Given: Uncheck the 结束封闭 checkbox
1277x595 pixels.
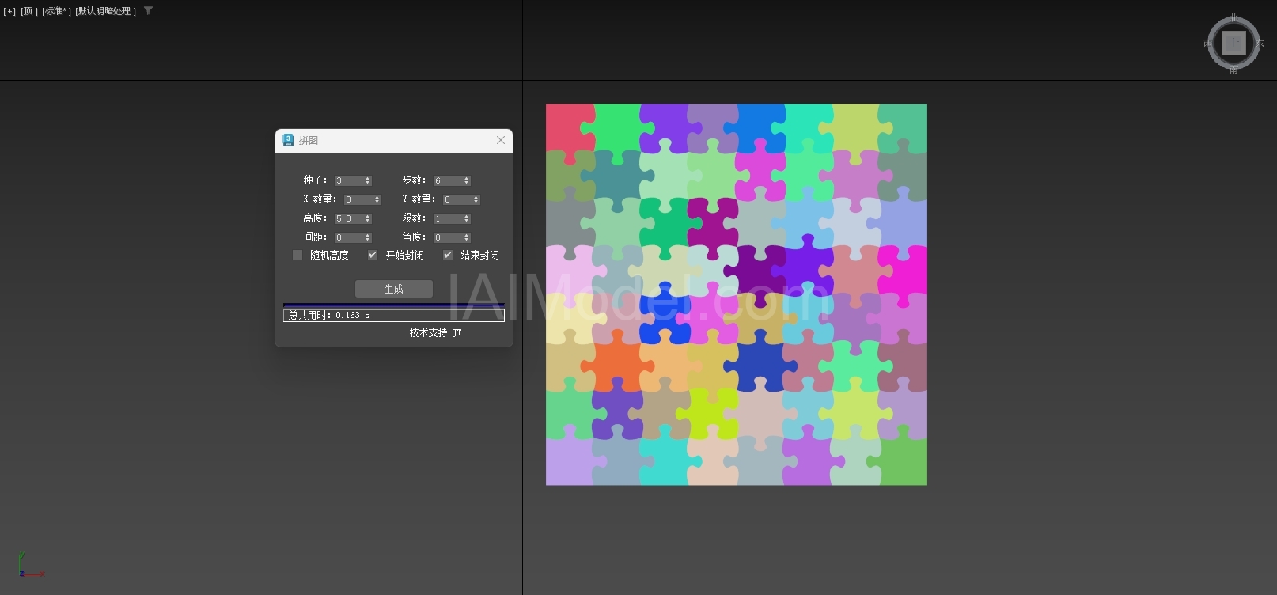Looking at the screenshot, I should click(448, 255).
